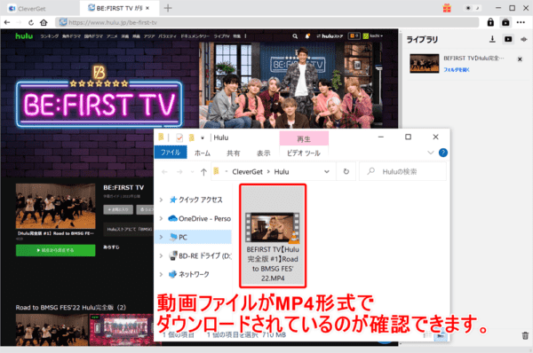Click the browser back arrow in CleverGet
The height and width of the screenshot is (353, 533).
click(7, 22)
